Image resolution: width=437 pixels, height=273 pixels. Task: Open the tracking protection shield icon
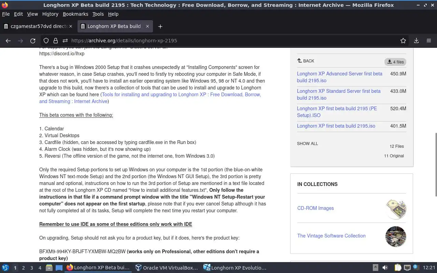tap(46, 41)
